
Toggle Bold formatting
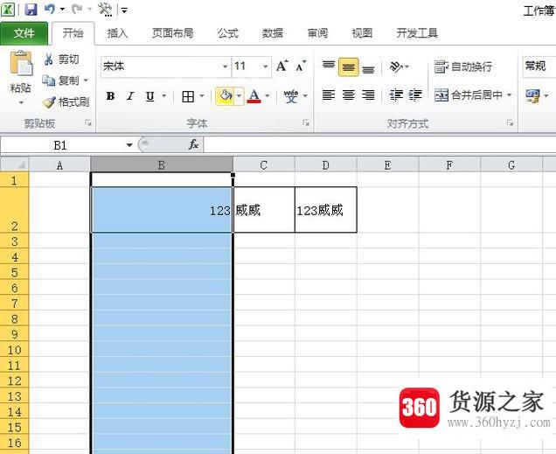coord(110,95)
